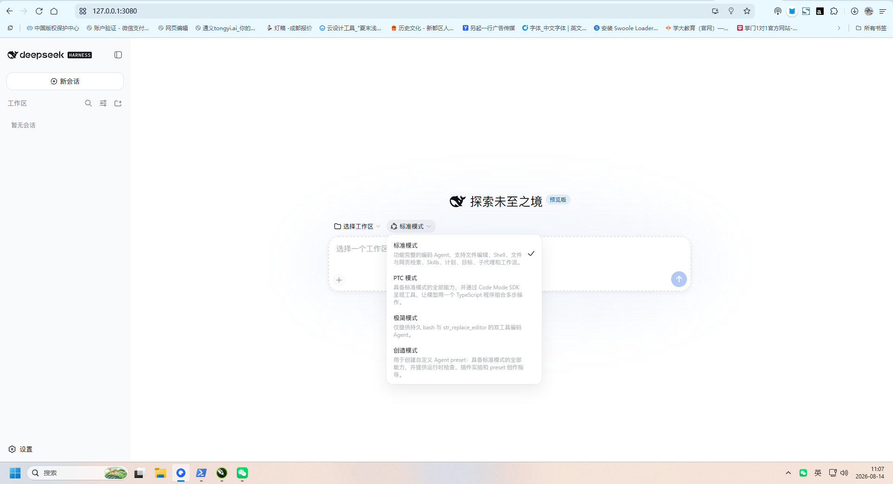Open Windows Start menu
893x484 pixels.
[x=15, y=473]
